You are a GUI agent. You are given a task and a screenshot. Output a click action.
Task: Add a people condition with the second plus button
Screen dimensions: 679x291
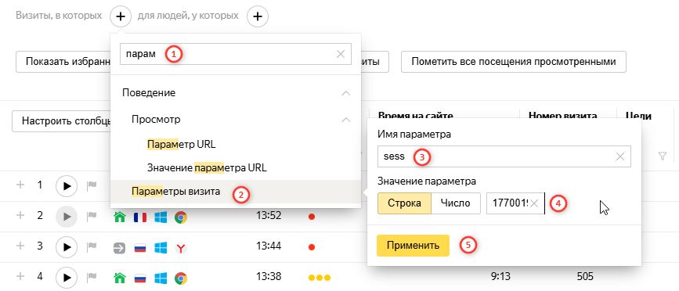coord(258,16)
